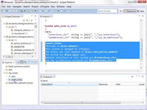Screen dimensions: 147x110
Task: Maximize the Outline panel
Action: (x=35, y=62)
